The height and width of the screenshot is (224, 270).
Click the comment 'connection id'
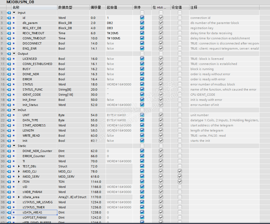(x=200, y=18)
